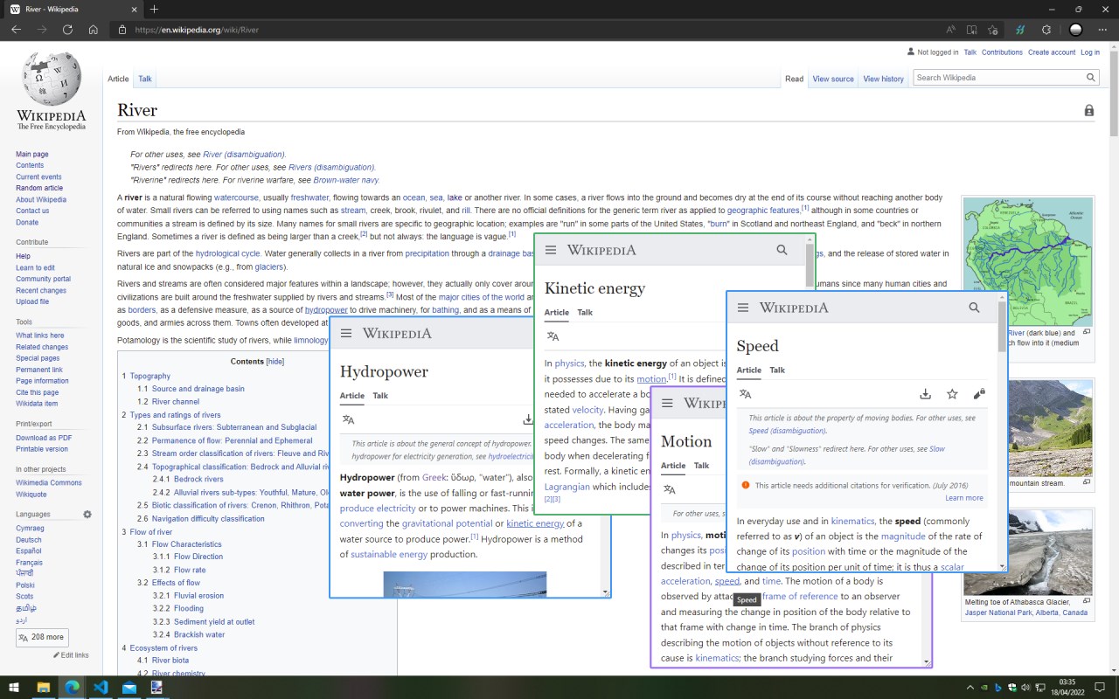The image size is (1119, 699).
Task: Open language settings gear in sidebar
Action: coord(87,515)
